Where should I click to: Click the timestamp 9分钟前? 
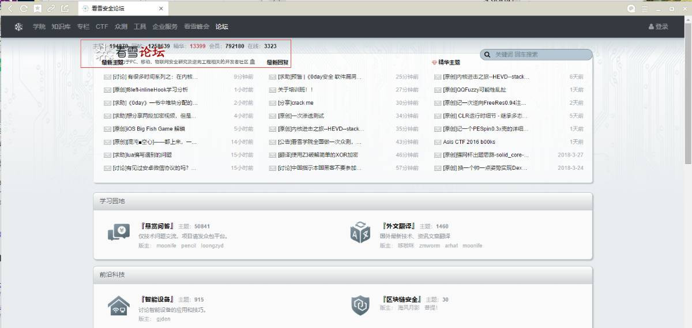tap(243, 77)
